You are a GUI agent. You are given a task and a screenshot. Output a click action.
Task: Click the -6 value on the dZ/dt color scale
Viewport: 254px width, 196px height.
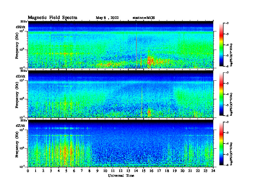coord(227,165)
